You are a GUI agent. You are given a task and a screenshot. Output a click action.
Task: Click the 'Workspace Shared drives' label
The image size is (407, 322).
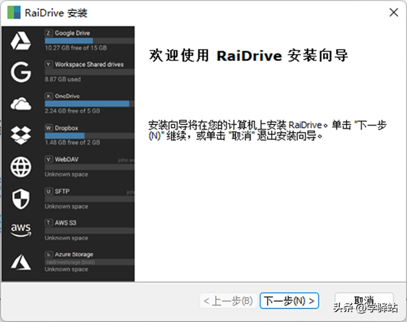(89, 64)
